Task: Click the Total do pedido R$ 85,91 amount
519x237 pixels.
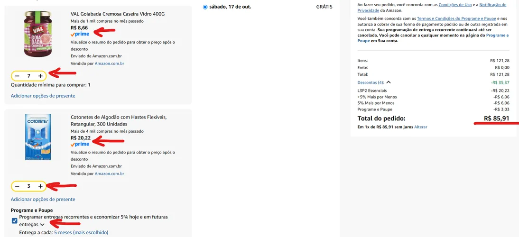Action: point(497,118)
